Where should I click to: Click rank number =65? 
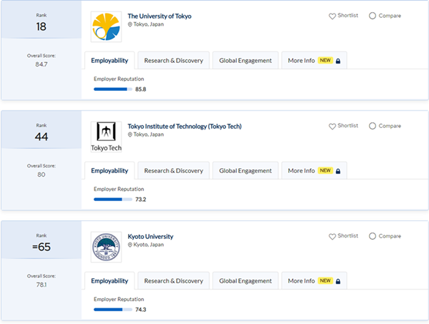[x=41, y=247]
